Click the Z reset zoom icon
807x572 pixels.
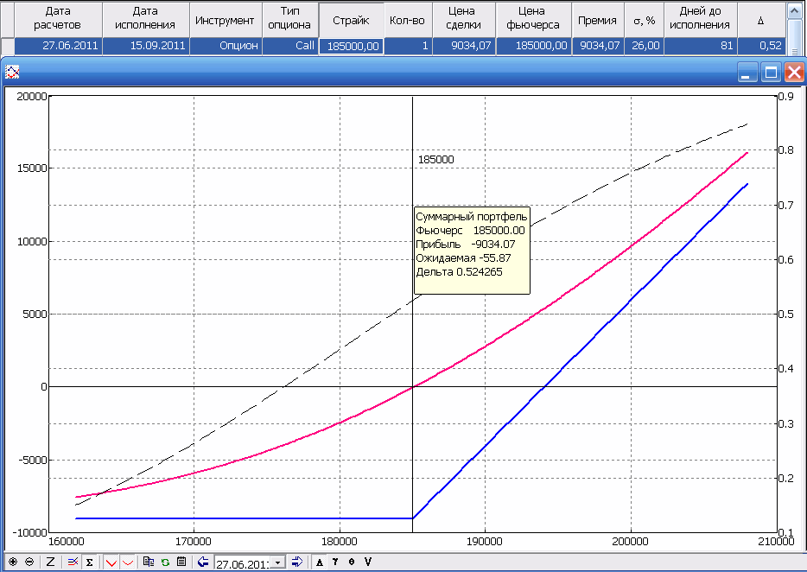[50, 562]
